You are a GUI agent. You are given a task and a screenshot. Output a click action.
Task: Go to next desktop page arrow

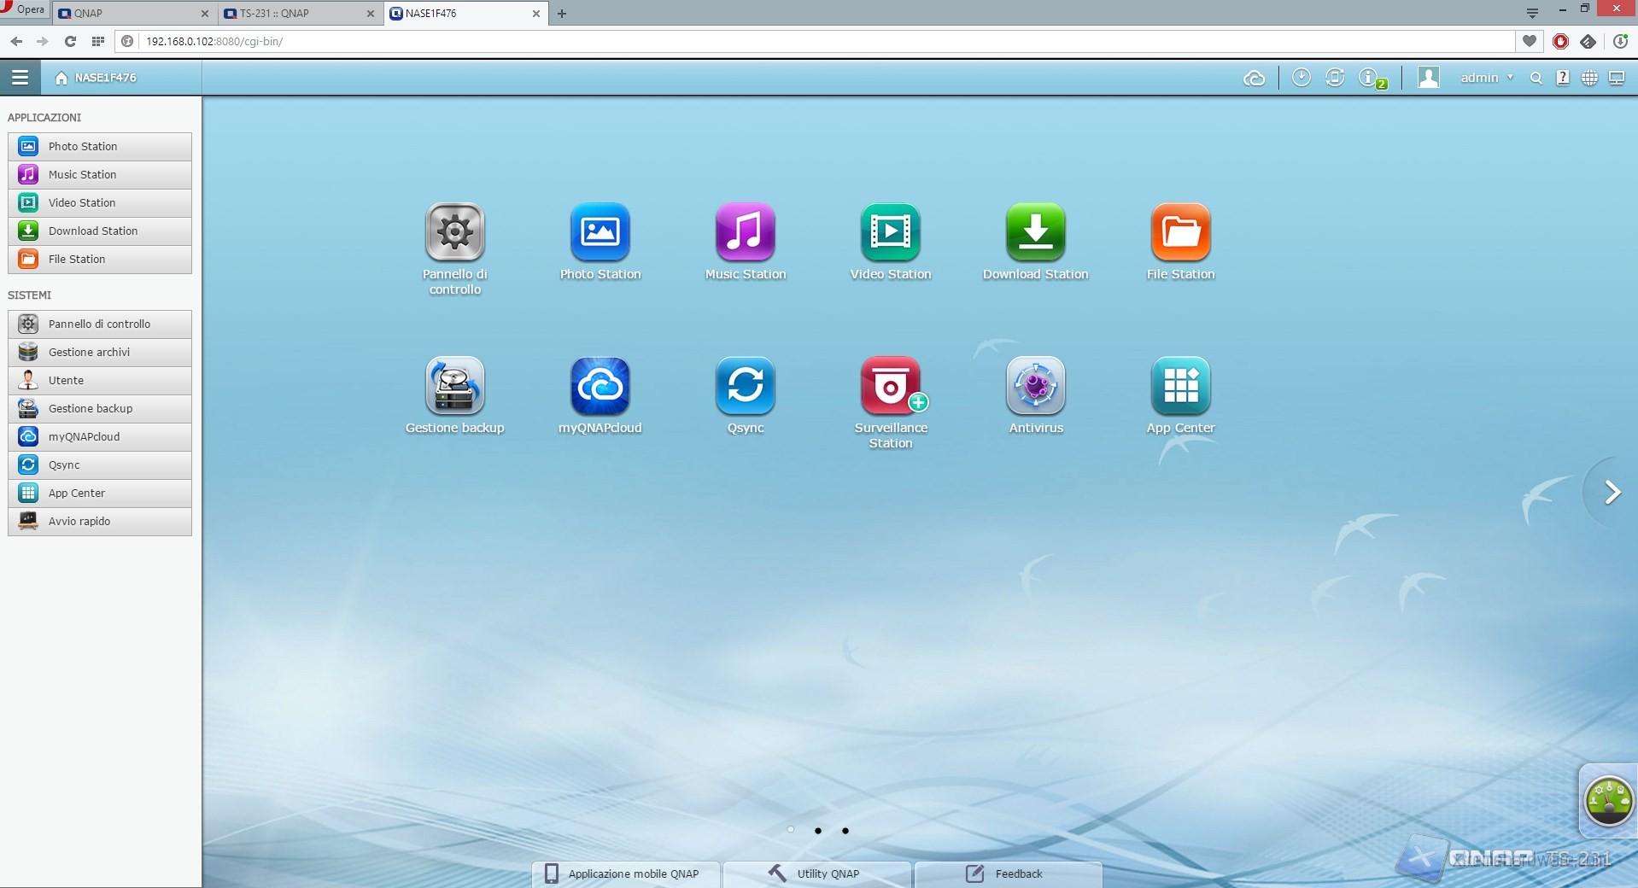(x=1612, y=493)
